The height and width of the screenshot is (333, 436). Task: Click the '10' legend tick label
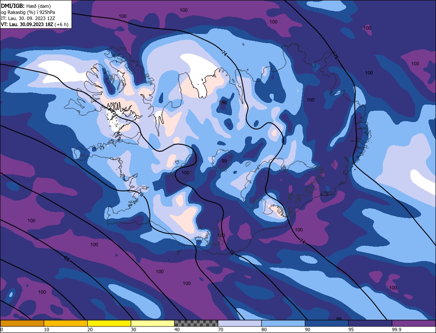pyautogui.click(x=47, y=330)
